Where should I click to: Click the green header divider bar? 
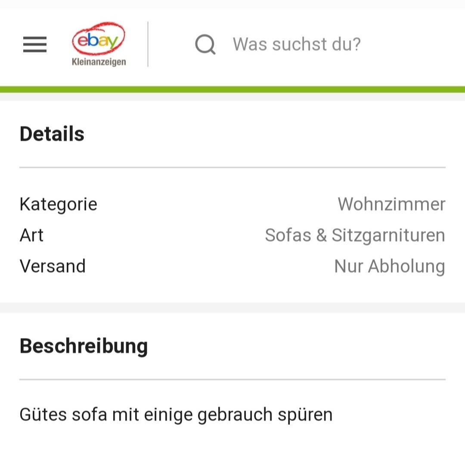[x=232, y=89]
